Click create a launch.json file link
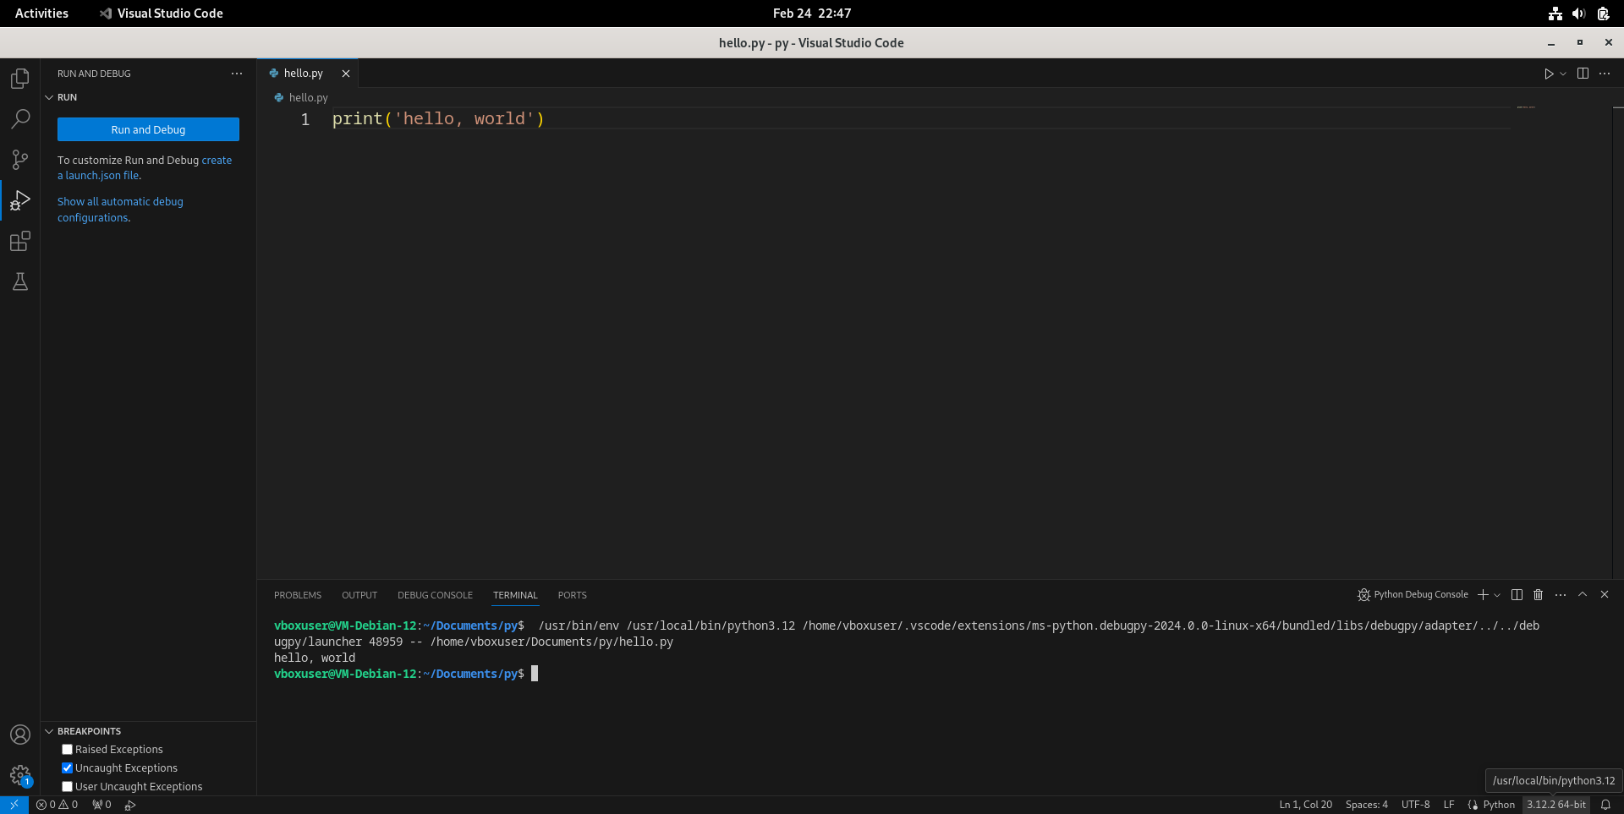The image size is (1624, 814). pyautogui.click(x=145, y=167)
